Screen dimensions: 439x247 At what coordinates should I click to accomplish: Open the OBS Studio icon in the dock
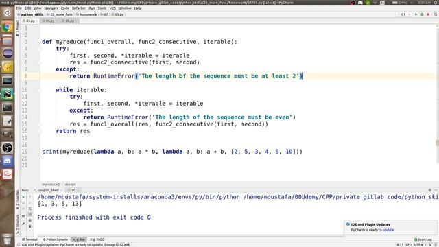[x=8, y=148]
